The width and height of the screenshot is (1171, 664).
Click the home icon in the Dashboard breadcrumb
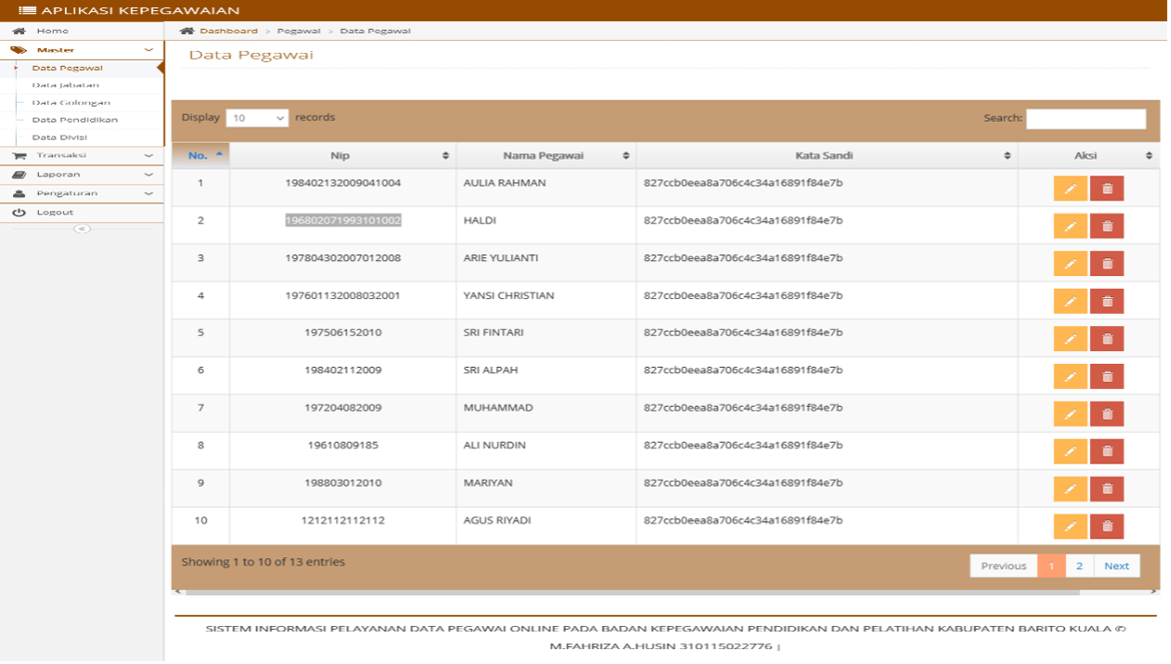click(x=187, y=31)
